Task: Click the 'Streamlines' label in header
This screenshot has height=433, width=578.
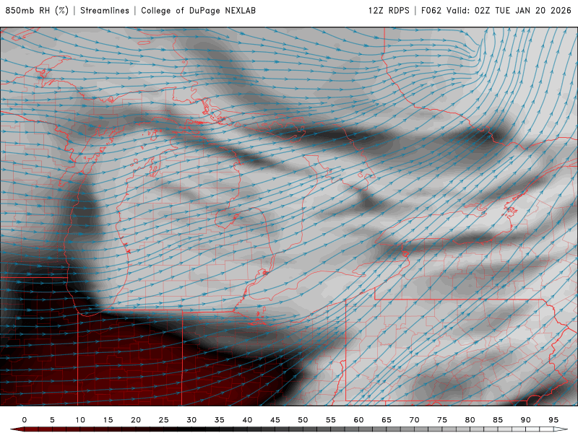Action: (105, 10)
